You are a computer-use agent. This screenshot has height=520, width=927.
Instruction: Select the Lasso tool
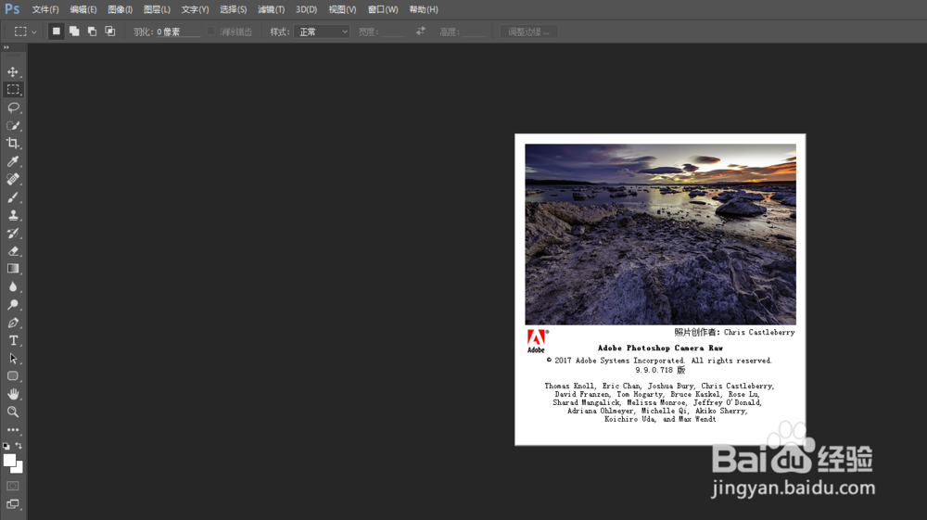(x=13, y=108)
